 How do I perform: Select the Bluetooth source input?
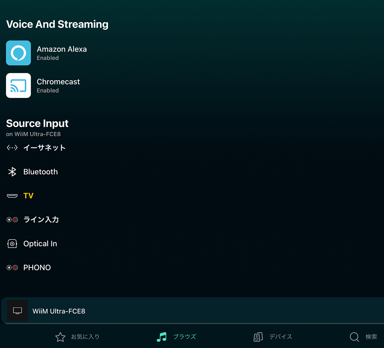[41, 172]
